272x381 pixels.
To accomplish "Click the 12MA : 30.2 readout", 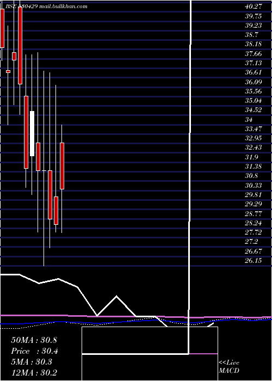I will click(x=34, y=373).
